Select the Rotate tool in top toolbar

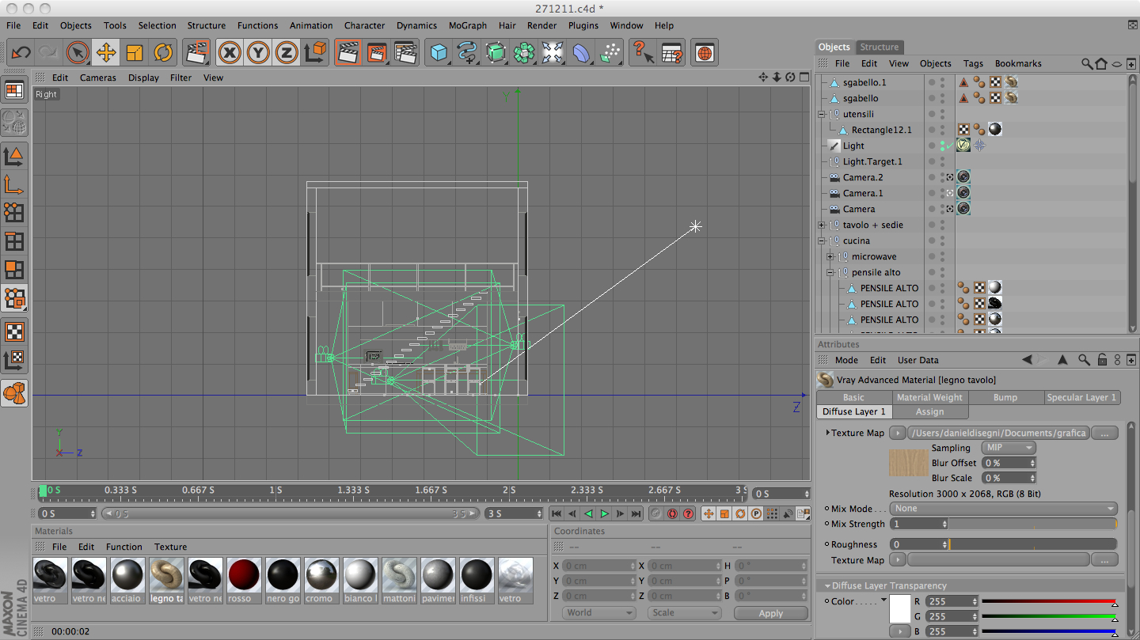163,53
